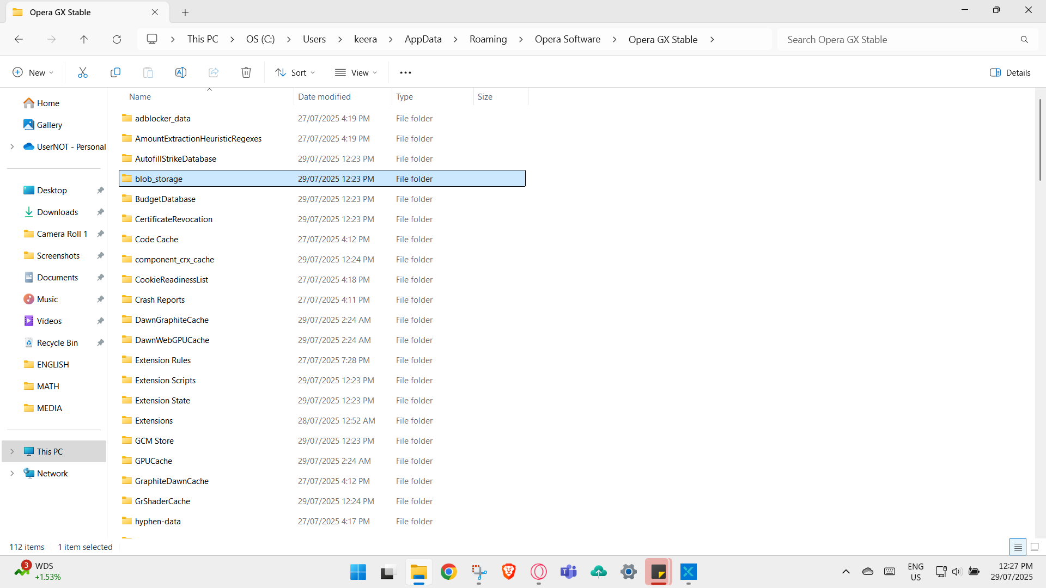1046x588 pixels.
Task: Open Microsoft Teams from taskbar
Action: [568, 572]
